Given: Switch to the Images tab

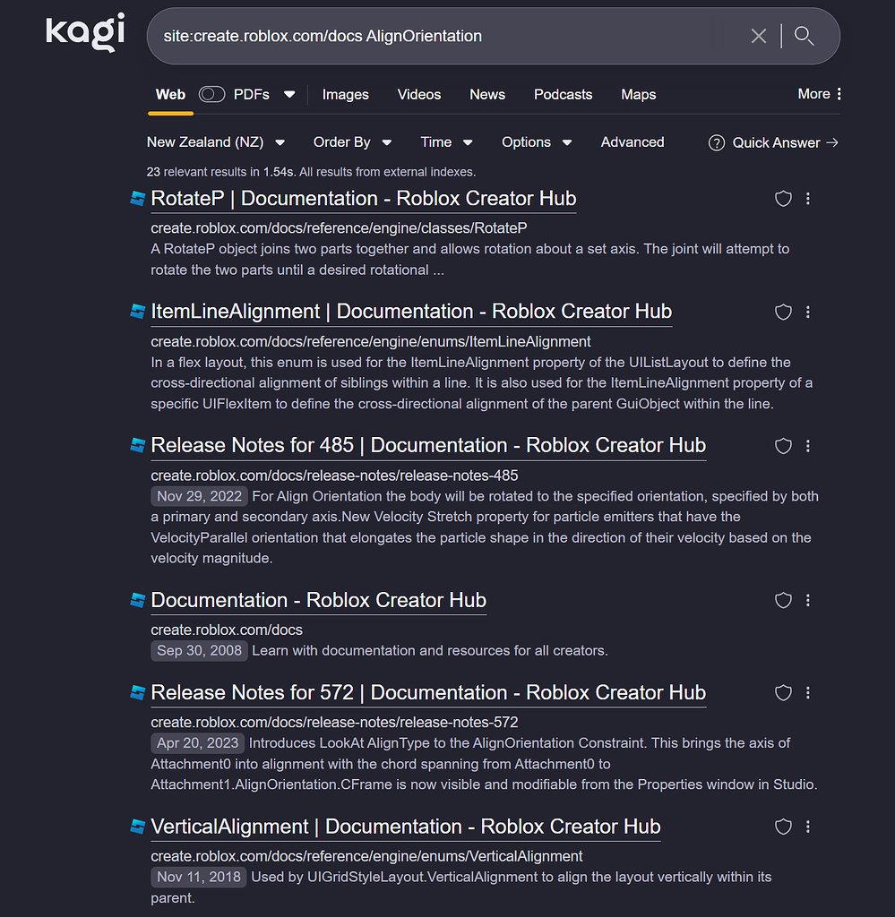Looking at the screenshot, I should (345, 94).
